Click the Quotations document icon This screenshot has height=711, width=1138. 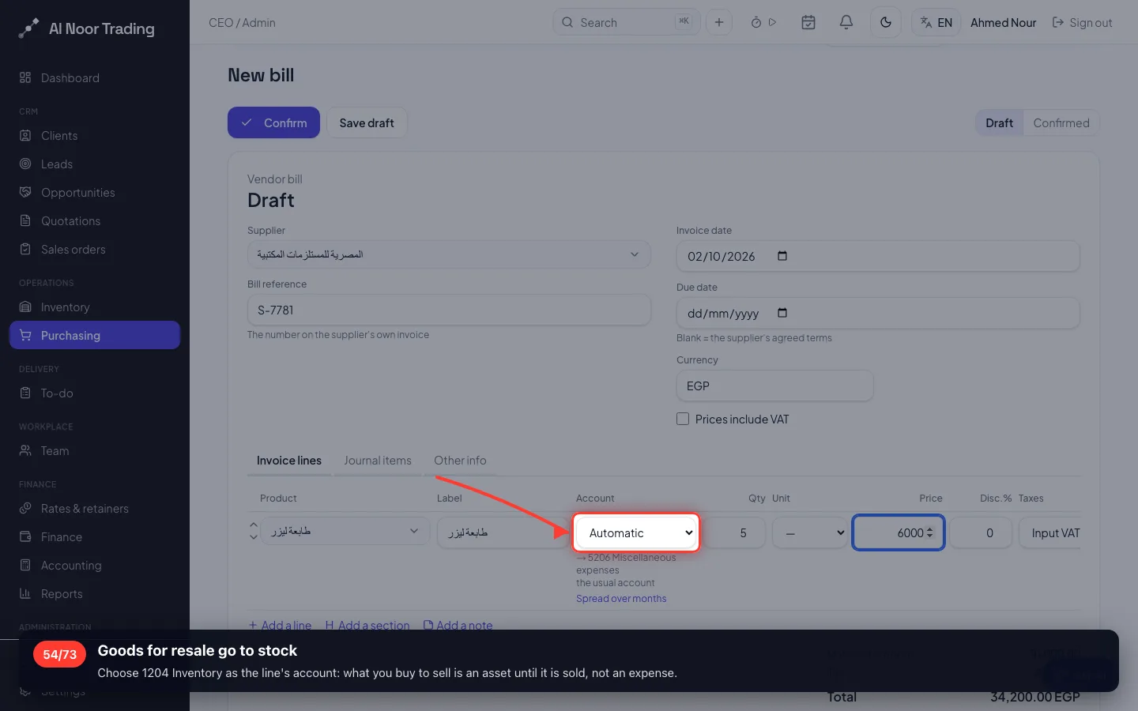[x=25, y=220]
